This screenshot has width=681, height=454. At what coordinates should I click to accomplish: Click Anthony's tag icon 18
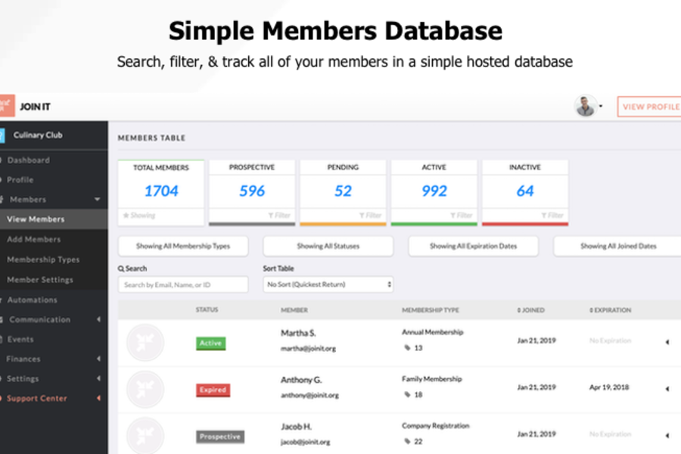[x=407, y=394]
